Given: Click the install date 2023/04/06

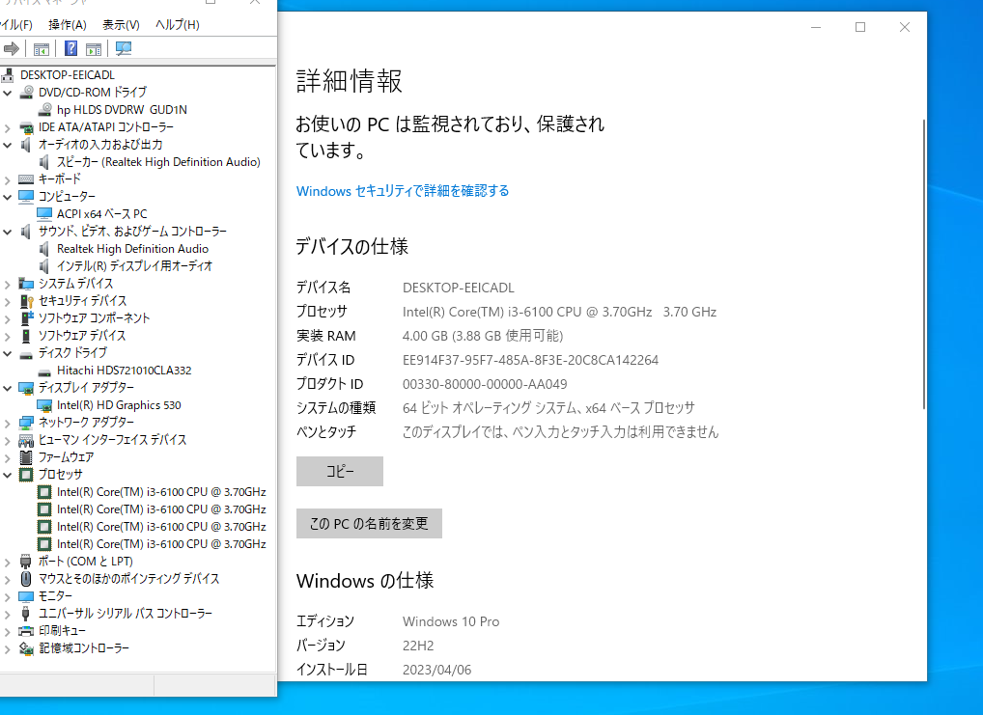Looking at the screenshot, I should [437, 670].
